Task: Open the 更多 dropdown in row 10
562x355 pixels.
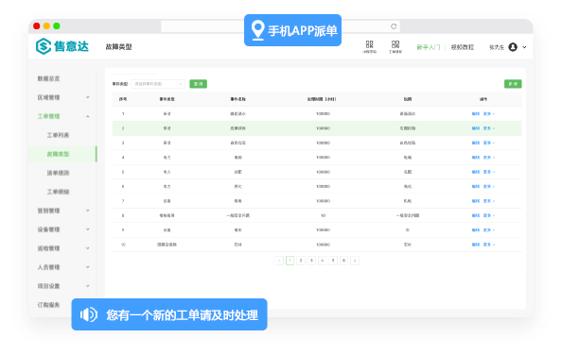Action: click(489, 245)
